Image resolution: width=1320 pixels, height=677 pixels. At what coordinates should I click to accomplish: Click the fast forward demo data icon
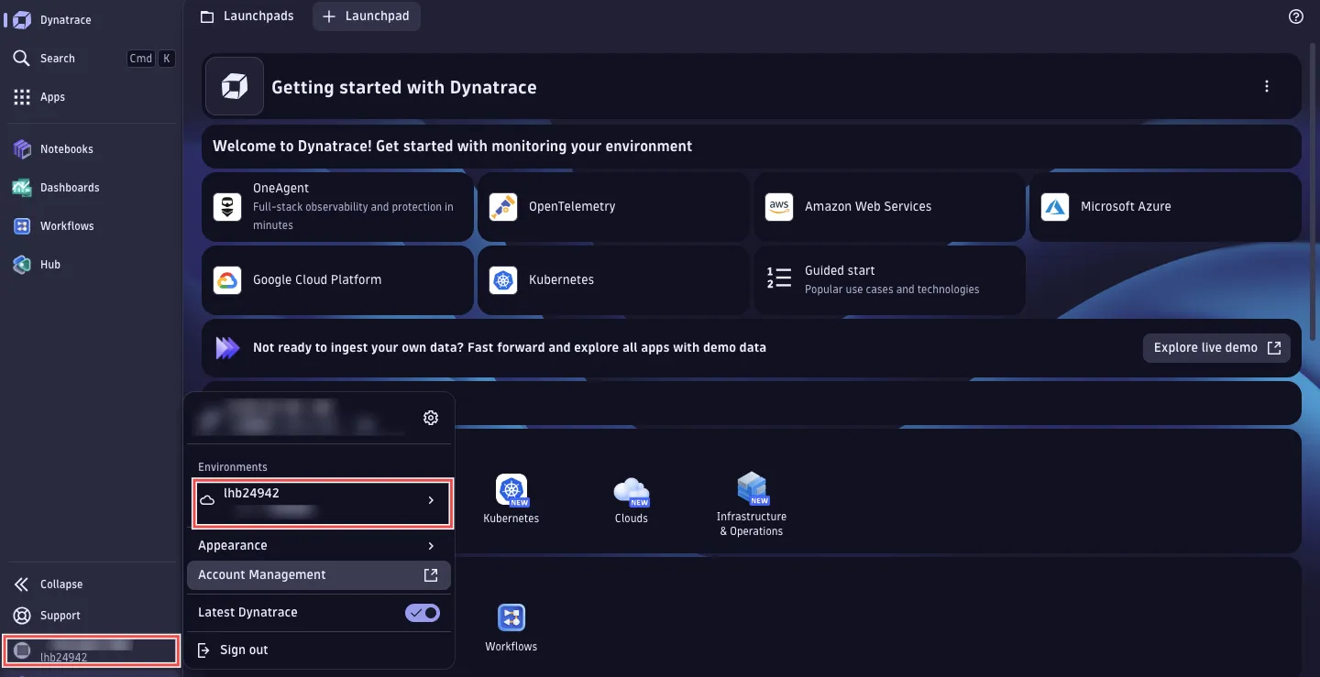(227, 348)
